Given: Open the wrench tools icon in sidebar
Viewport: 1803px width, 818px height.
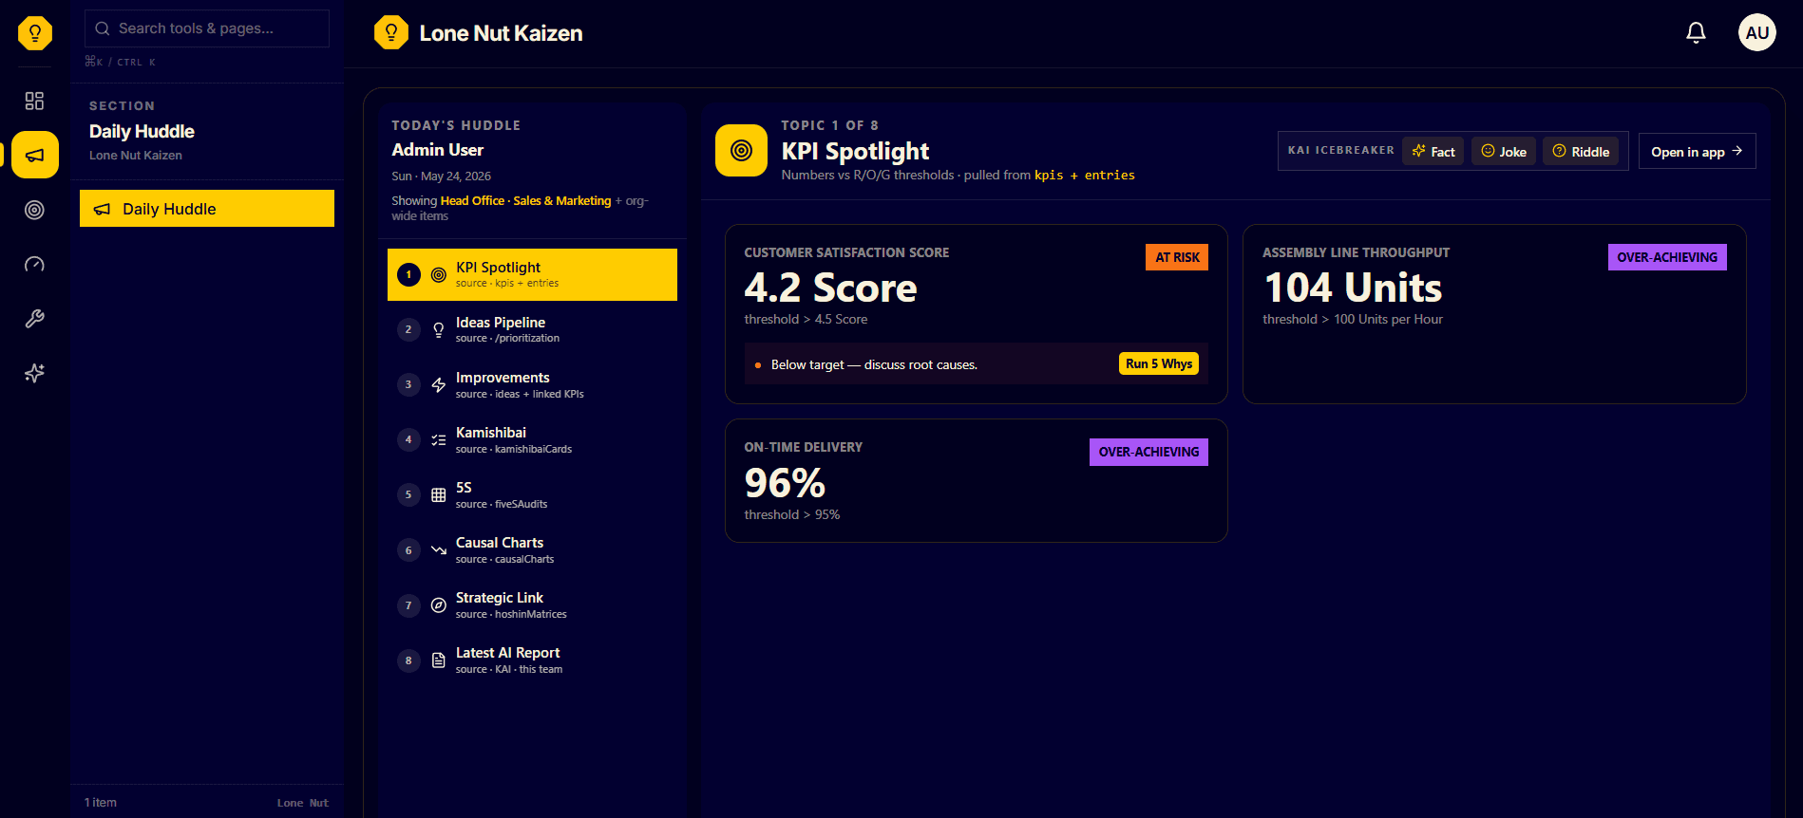Looking at the screenshot, I should coord(34,319).
